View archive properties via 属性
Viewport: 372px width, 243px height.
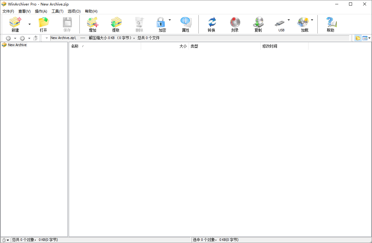[186, 24]
